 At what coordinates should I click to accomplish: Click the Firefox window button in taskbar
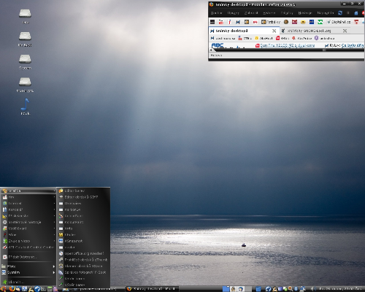coord(153,289)
